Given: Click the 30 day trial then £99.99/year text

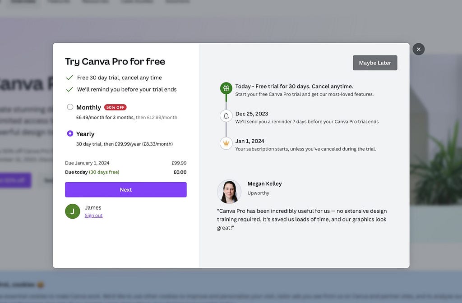Looking at the screenshot, I should click(x=125, y=144).
